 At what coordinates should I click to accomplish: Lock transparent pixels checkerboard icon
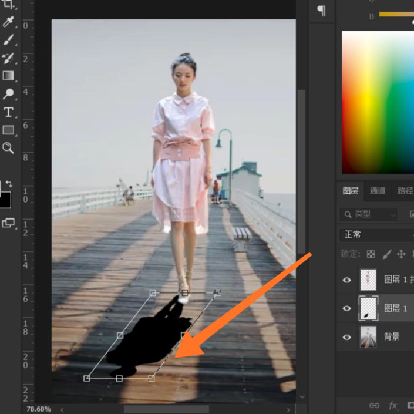371,254
